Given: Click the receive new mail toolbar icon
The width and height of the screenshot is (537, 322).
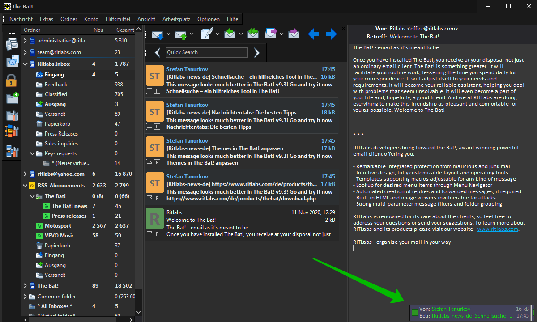Looking at the screenshot, I should pyautogui.click(x=158, y=34).
